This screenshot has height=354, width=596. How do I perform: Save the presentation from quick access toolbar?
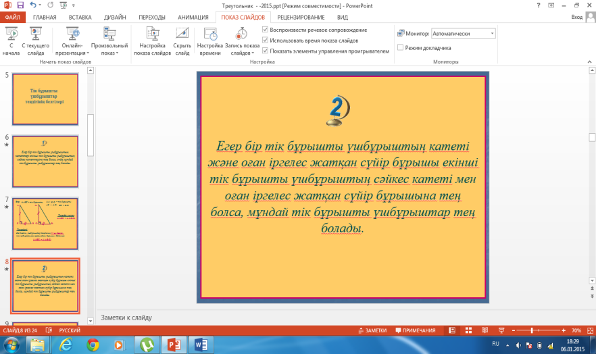coord(20,5)
